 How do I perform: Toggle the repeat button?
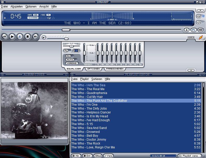pyautogui.click(x=199, y=16)
